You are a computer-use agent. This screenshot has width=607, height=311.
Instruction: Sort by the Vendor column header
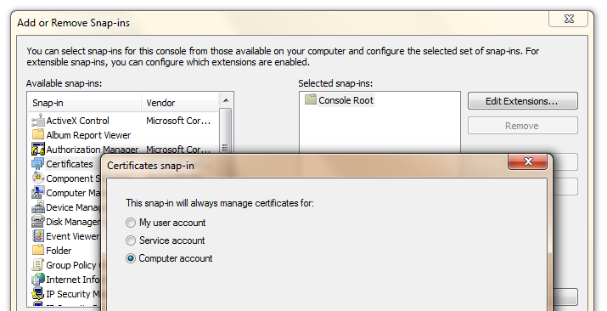180,103
